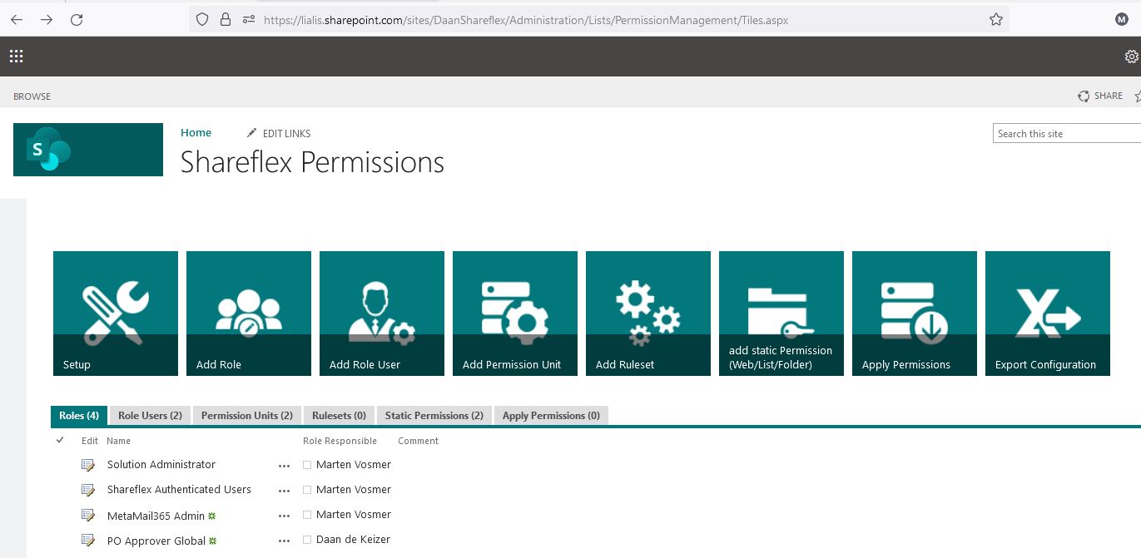Viewport: 1141px width, 558px height.
Task: Open the Setup tile
Action: click(x=115, y=314)
